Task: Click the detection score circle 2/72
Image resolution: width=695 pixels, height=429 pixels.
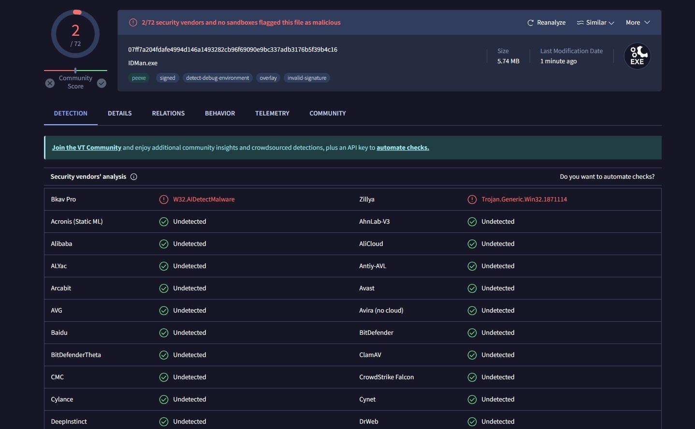Action: click(x=75, y=34)
